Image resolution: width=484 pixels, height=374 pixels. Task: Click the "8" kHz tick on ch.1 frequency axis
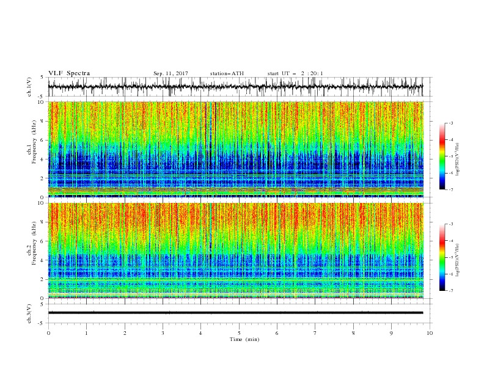pyautogui.click(x=43, y=121)
